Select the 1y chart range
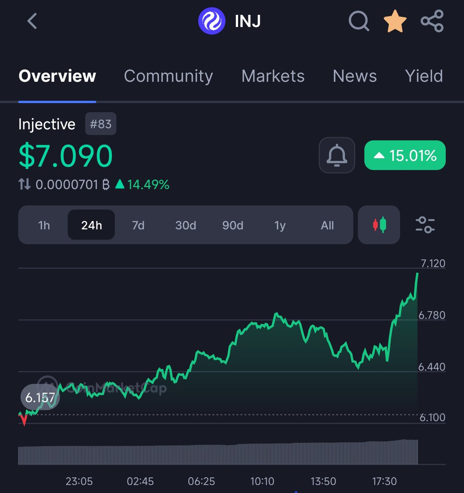Image resolution: width=464 pixels, height=493 pixels. coord(280,225)
